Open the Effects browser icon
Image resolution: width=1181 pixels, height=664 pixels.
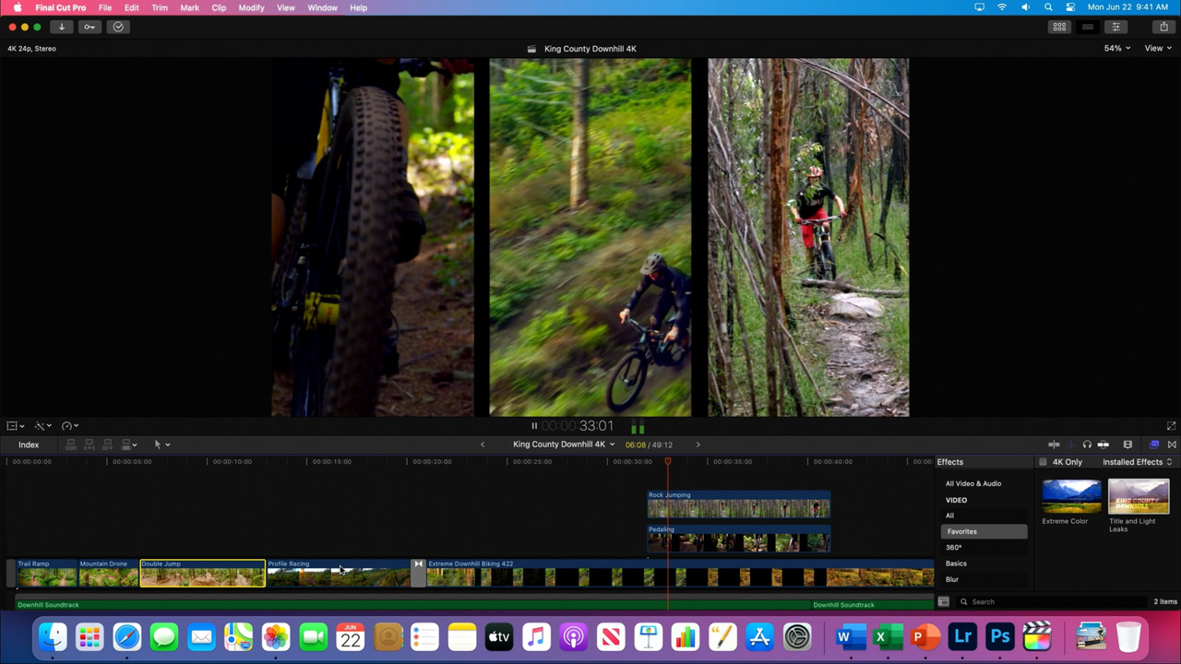coord(1153,444)
